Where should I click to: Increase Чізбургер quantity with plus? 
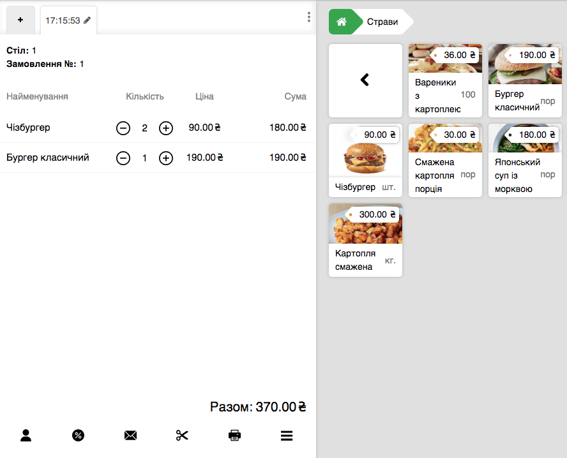166,128
